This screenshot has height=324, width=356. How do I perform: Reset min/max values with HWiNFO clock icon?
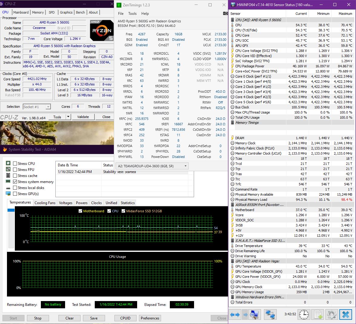304,315
